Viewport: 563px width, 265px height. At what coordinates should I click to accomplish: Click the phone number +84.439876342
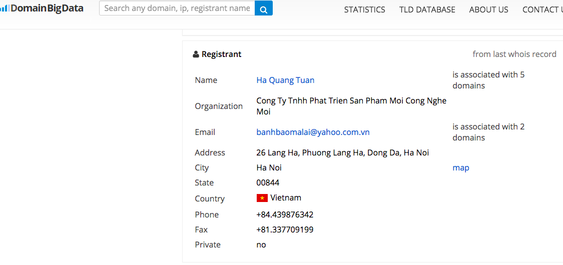285,215
